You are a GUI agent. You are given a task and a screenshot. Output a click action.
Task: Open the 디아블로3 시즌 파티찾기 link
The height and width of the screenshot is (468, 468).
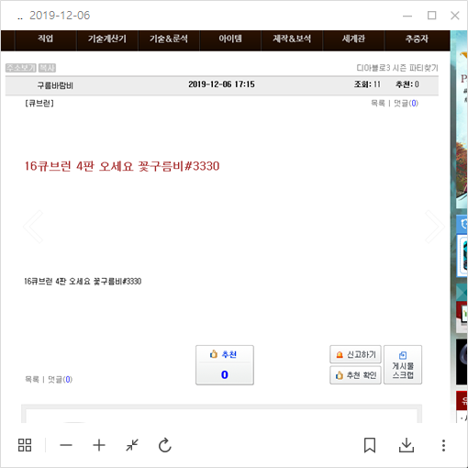point(397,68)
